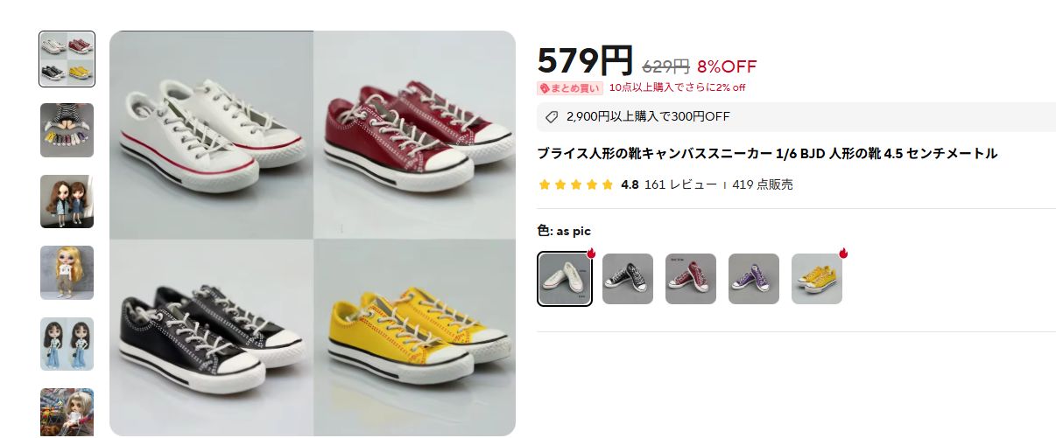
Task: Pick the red sneaker color option
Action: (691, 279)
